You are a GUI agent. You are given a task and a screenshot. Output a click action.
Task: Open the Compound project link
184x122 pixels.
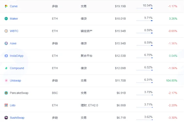click(x=17, y=68)
